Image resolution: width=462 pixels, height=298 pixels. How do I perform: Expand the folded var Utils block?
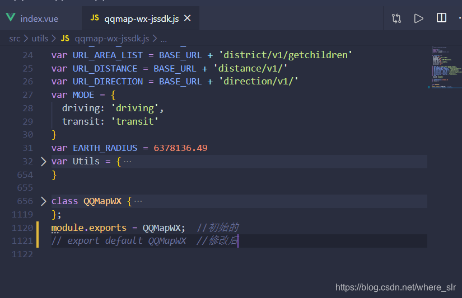coord(43,162)
